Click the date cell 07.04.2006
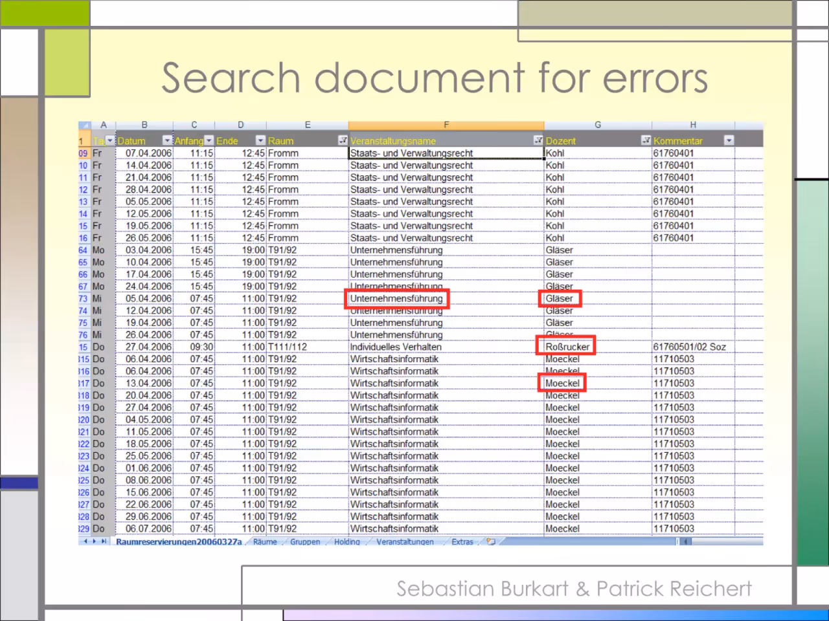829x621 pixels. tap(144, 153)
